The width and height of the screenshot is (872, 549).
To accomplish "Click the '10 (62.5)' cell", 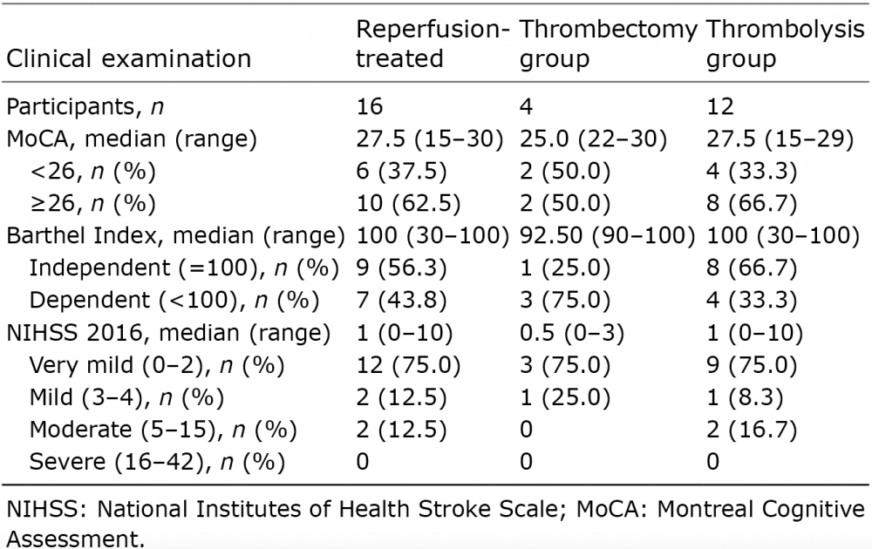I will click(402, 204).
